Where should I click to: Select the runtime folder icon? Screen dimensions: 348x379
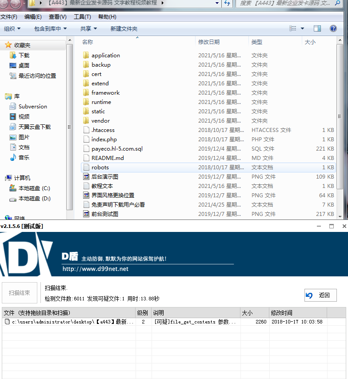86,102
